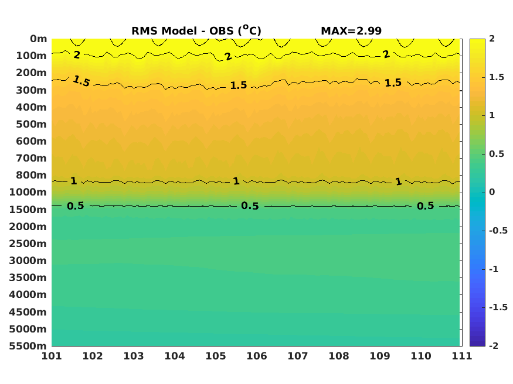Click the '5000m' depth axis label
Viewport: 513px width, 384px height.
click(28, 329)
